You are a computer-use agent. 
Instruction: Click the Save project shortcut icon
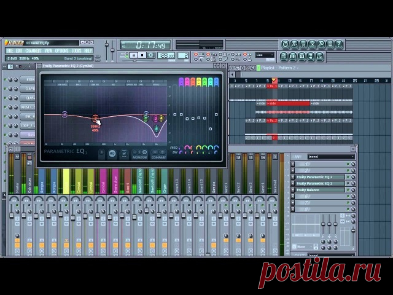click(x=294, y=44)
